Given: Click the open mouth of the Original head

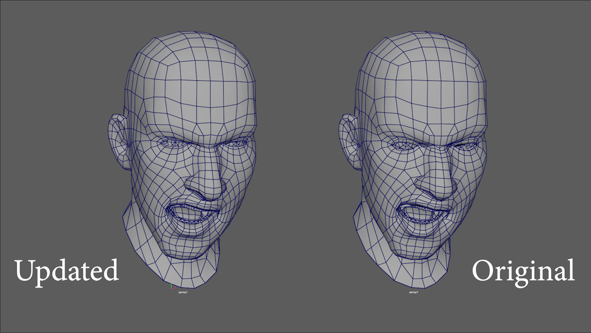Looking at the screenshot, I should pyautogui.click(x=424, y=214).
